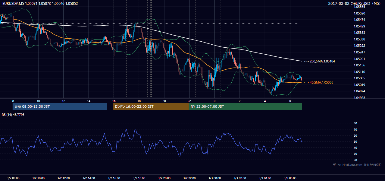Click RSI axis value 20
Image resolution: width=385 pixels, height=181 pixels.
tap(355, 160)
